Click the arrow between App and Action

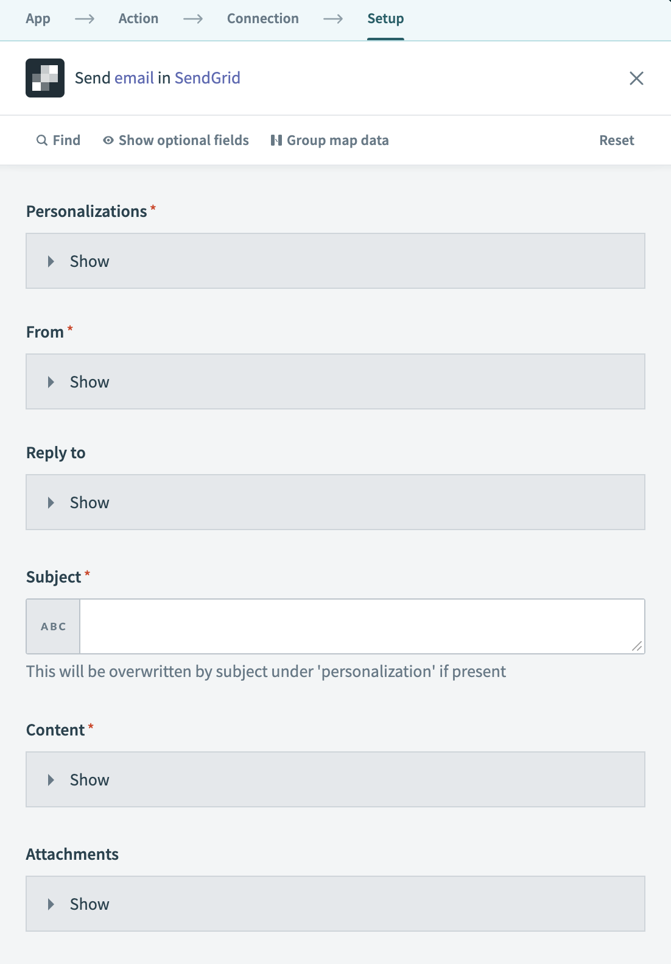tap(85, 18)
